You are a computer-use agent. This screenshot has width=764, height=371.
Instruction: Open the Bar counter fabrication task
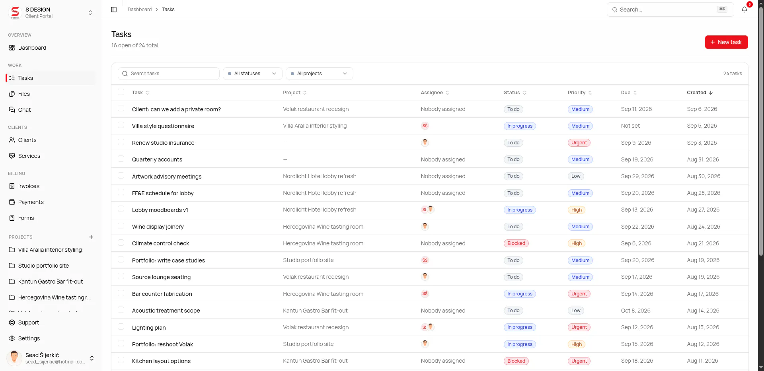pyautogui.click(x=162, y=294)
